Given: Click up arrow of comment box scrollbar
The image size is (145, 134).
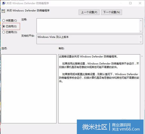Looking at the screenshot, I should pyautogui.click(x=141, y=21).
